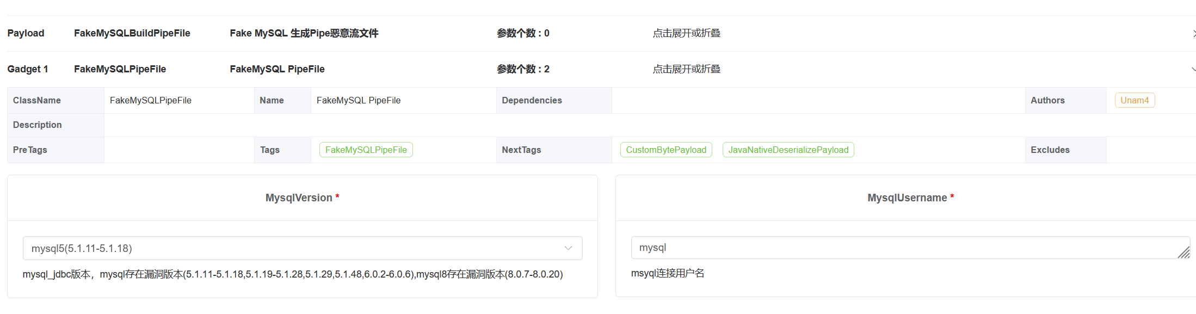
Task: Click the ClassName value FakeMySQLPipeFile cell
Action: (x=151, y=100)
